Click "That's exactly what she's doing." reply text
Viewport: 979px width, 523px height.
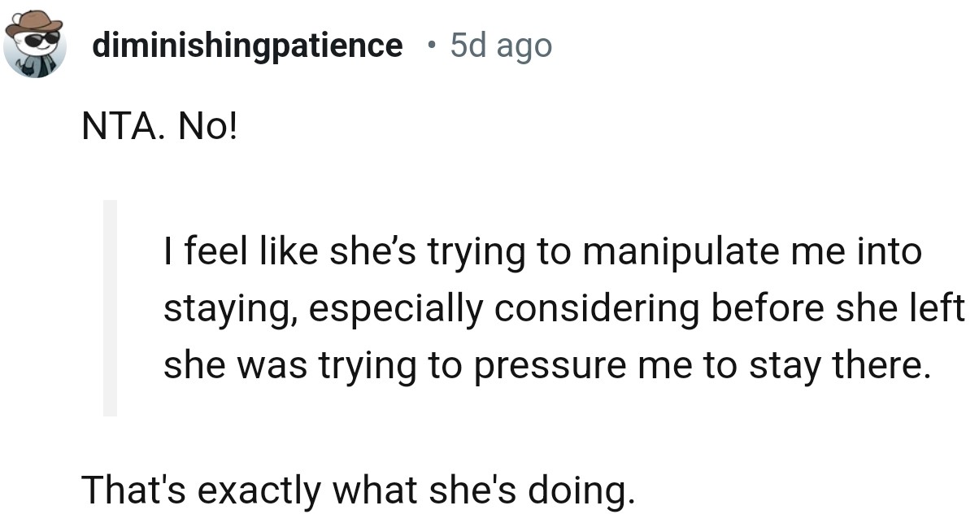[x=356, y=490]
